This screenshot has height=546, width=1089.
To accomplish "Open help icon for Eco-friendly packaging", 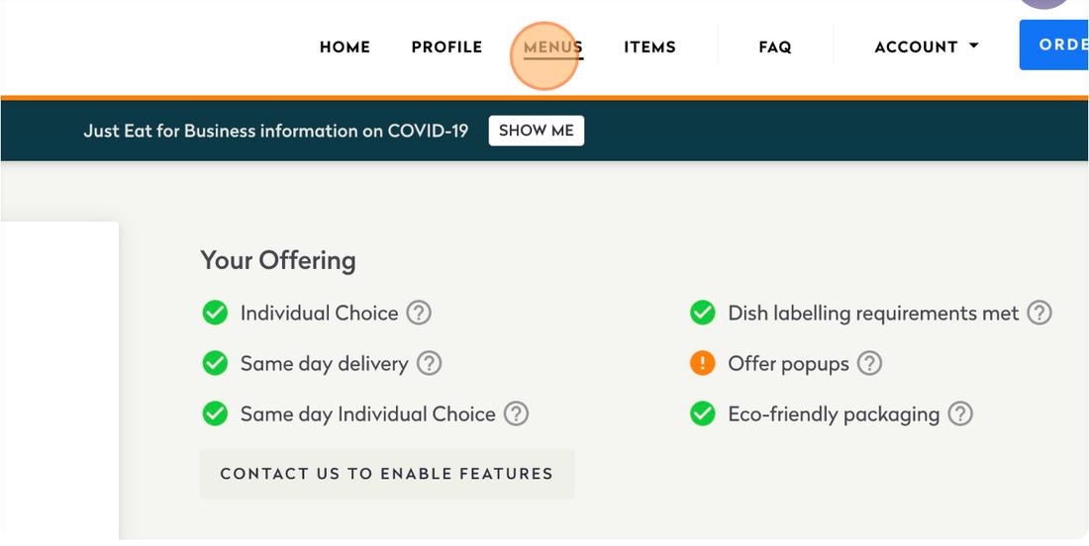I will 960,414.
